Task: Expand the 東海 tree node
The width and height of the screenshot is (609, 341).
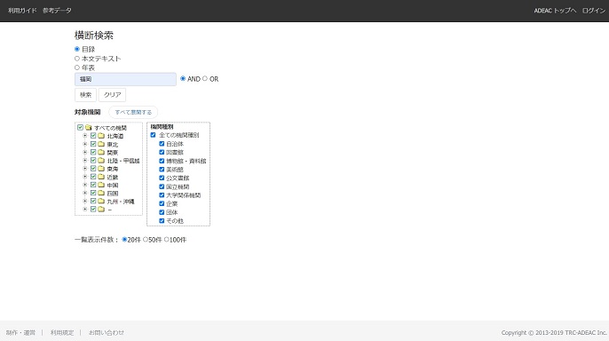Action: (x=85, y=169)
